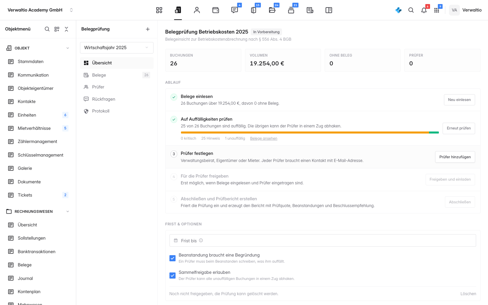This screenshot has height=305, width=488.
Task: Click the global search magnifier in top bar
Action: point(411,10)
